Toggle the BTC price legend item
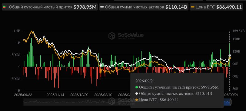The image size is (246, 111). pyautogui.click(x=217, y=7)
